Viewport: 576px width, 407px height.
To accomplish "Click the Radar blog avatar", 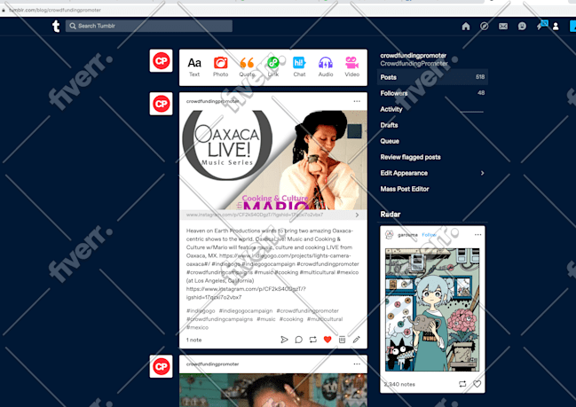I will tap(389, 235).
